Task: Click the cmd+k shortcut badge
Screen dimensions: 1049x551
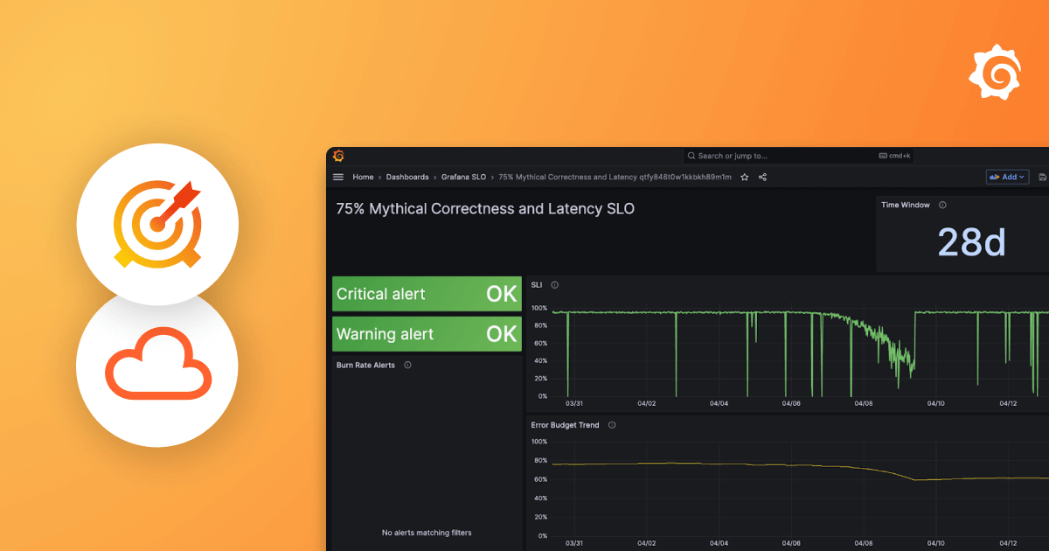Action: (894, 155)
